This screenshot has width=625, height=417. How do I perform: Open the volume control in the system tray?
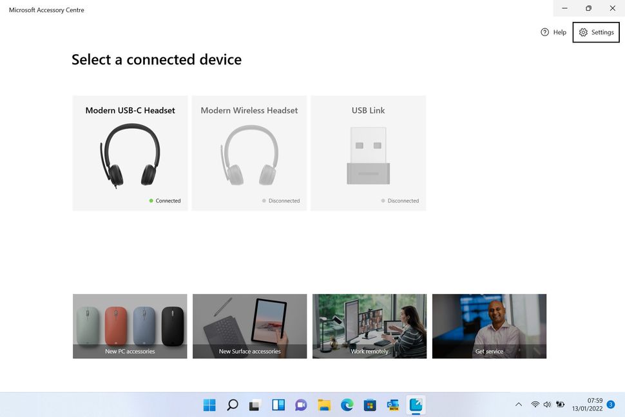click(x=547, y=404)
